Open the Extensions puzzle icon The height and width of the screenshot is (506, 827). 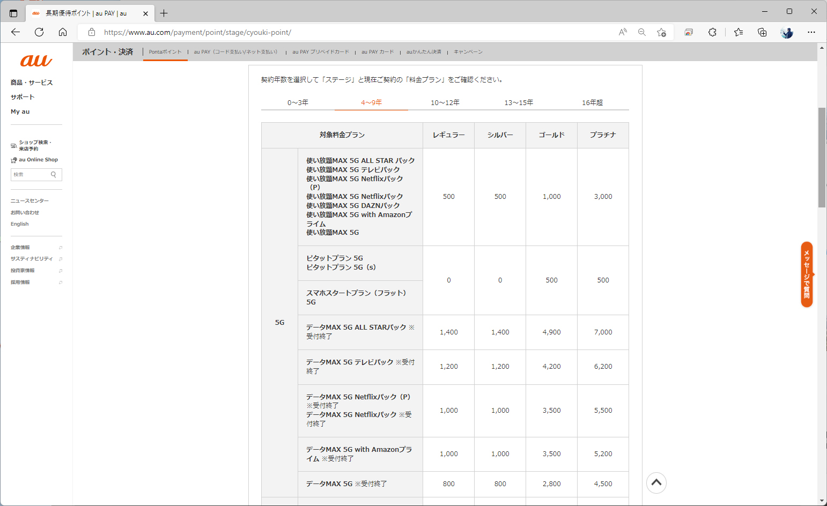click(712, 32)
